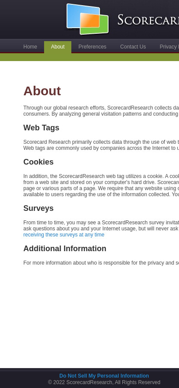Select the About navigation tab
Image resolution: width=179 pixels, height=388 pixels.
pos(58,47)
